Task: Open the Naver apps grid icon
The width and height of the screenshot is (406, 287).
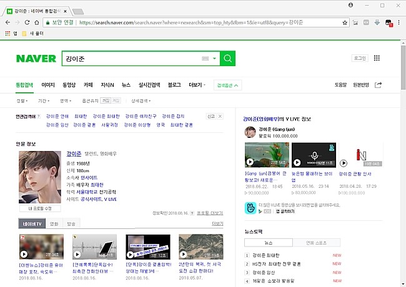Action: click(x=377, y=58)
